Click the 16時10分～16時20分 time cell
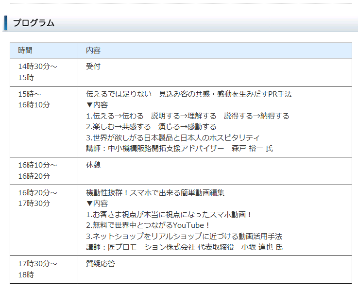The height and width of the screenshot is (290, 358). (x=44, y=171)
